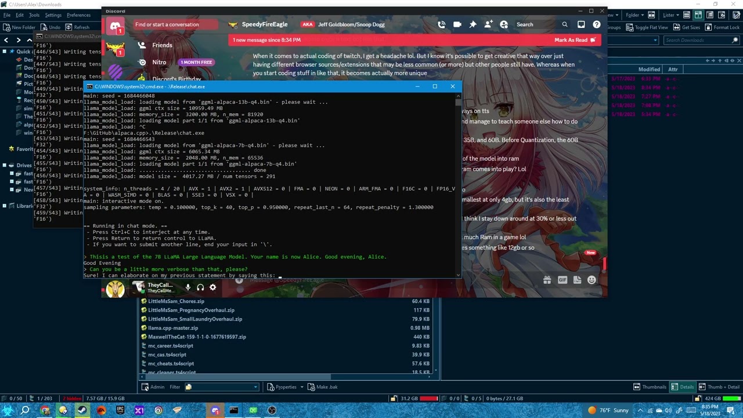Screen dimensions: 743x418
Task: Collapse the Drives tree node
Action: 4,165
